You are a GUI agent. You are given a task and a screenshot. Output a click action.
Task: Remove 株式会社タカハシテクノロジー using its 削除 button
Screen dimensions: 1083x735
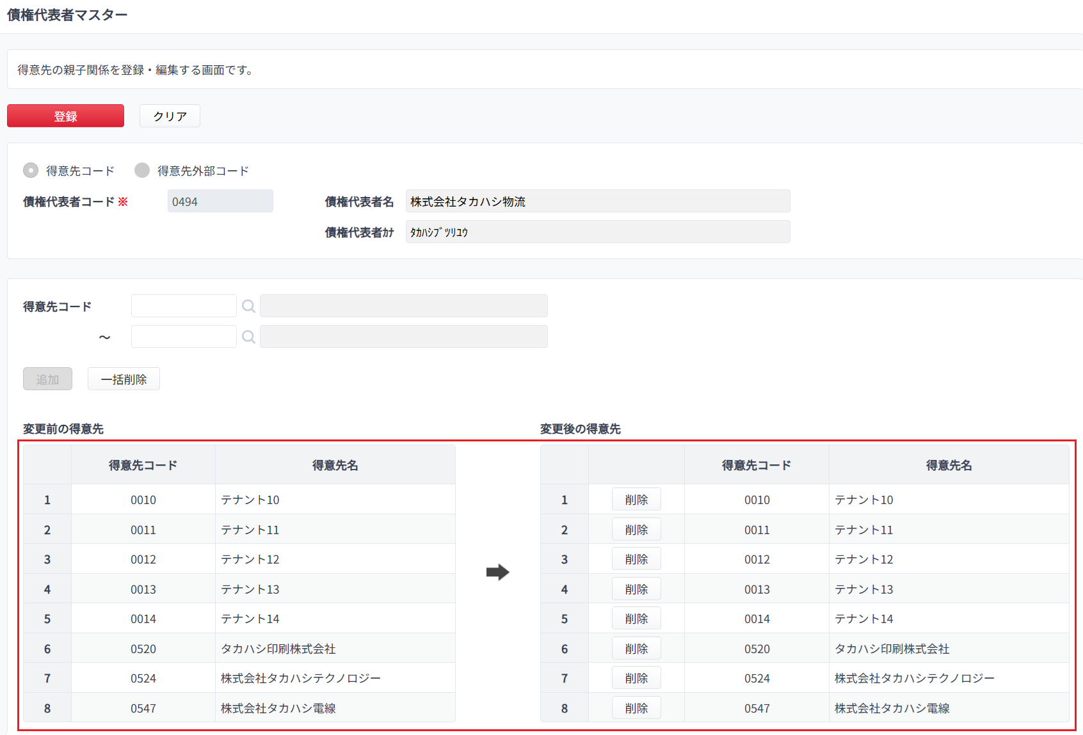[636, 678]
